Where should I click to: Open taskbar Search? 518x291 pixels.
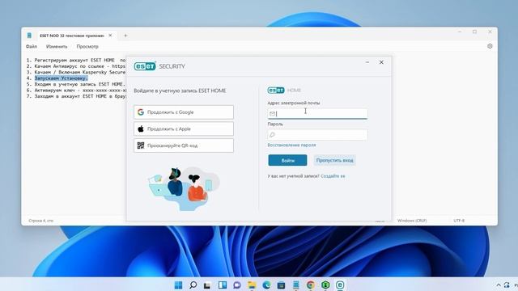click(x=193, y=285)
